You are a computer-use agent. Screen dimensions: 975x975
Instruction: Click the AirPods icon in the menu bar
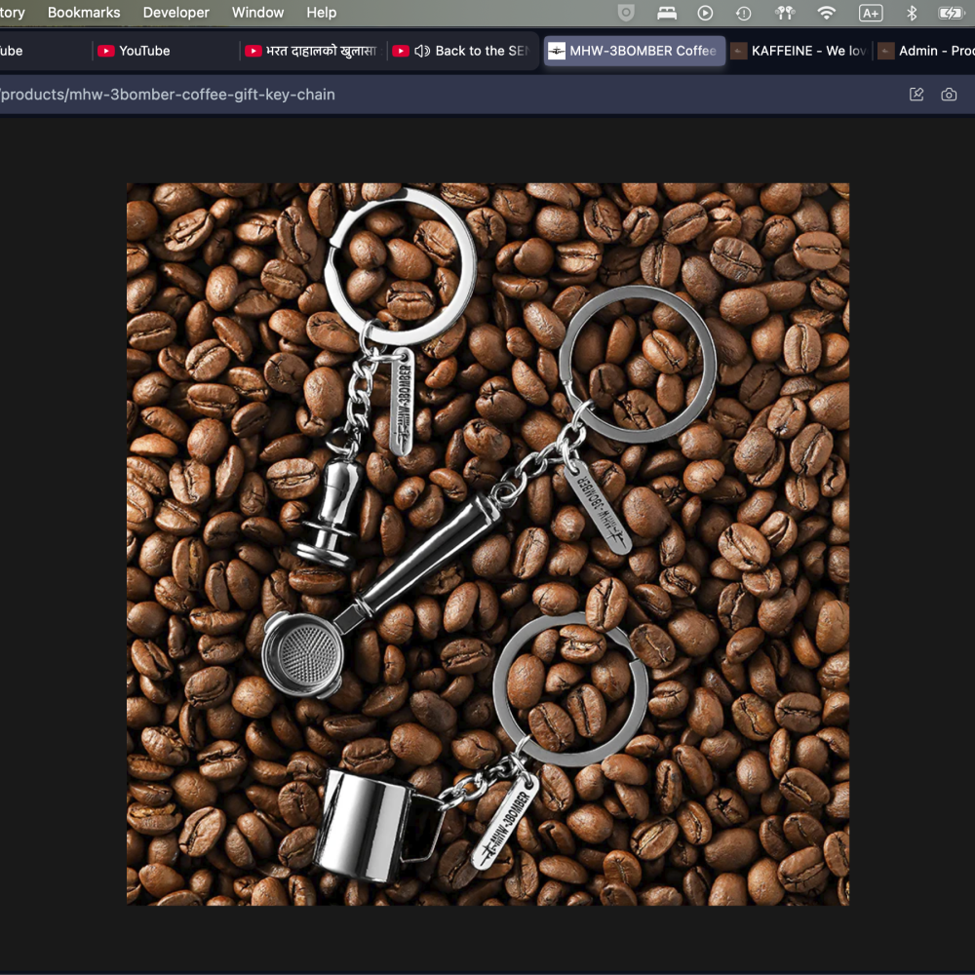click(x=784, y=13)
